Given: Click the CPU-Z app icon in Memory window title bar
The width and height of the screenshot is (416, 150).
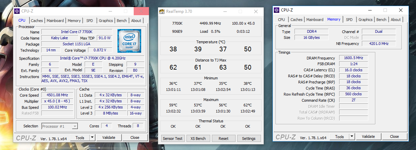Looking at the screenshot, I should click(277, 10).
